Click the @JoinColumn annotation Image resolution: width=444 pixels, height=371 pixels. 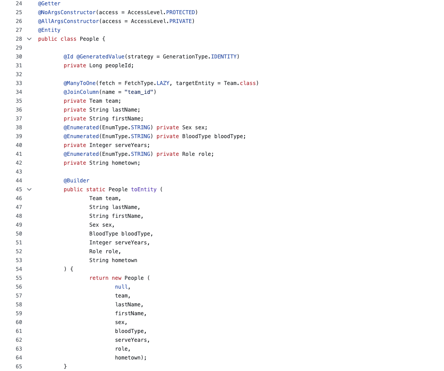[81, 92]
